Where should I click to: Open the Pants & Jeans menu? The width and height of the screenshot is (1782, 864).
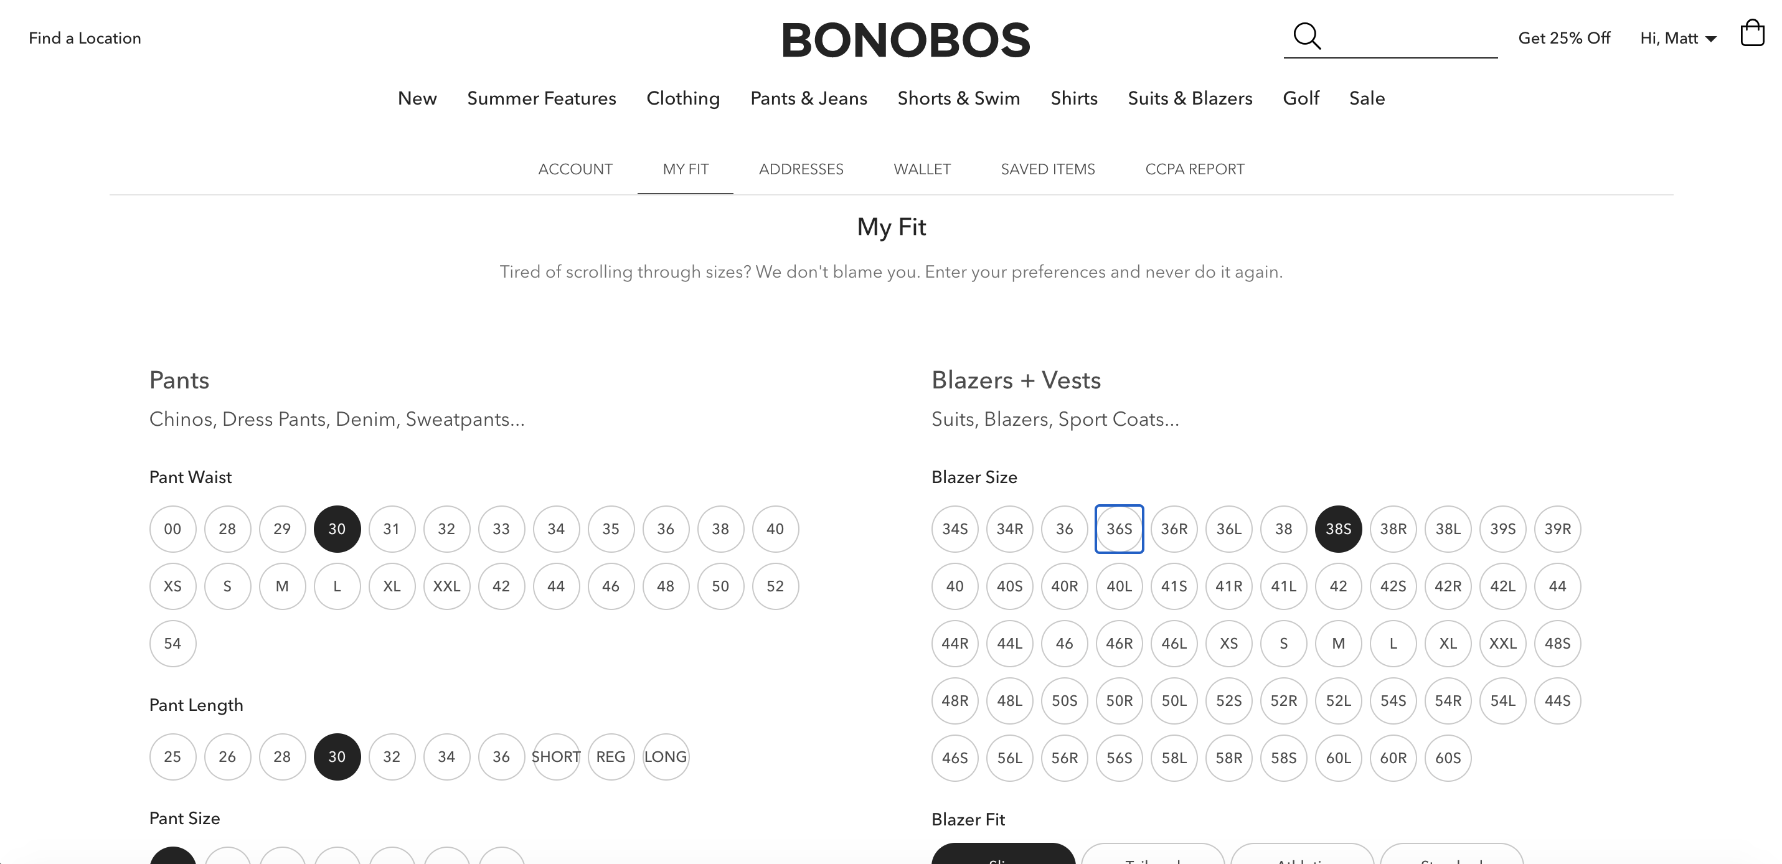[x=809, y=98]
